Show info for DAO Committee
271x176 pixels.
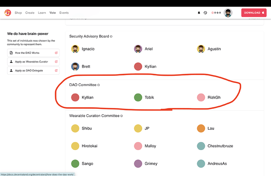[99, 85]
